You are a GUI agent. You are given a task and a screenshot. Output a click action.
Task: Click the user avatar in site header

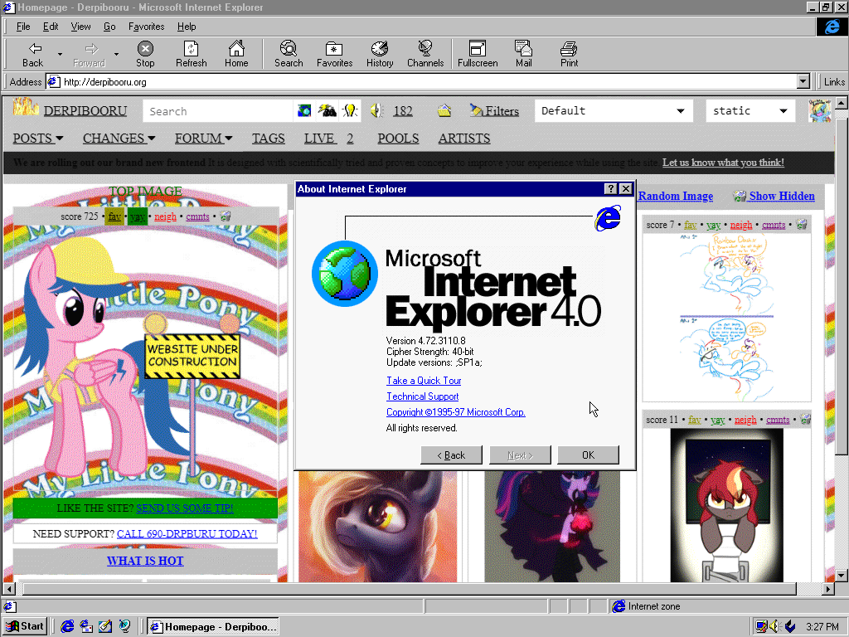point(819,110)
